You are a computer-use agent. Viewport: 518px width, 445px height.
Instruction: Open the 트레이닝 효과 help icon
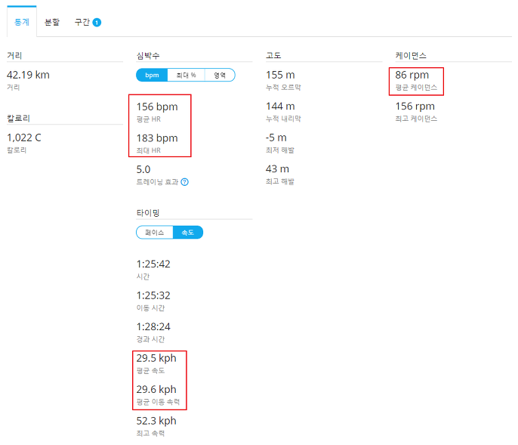click(x=185, y=182)
